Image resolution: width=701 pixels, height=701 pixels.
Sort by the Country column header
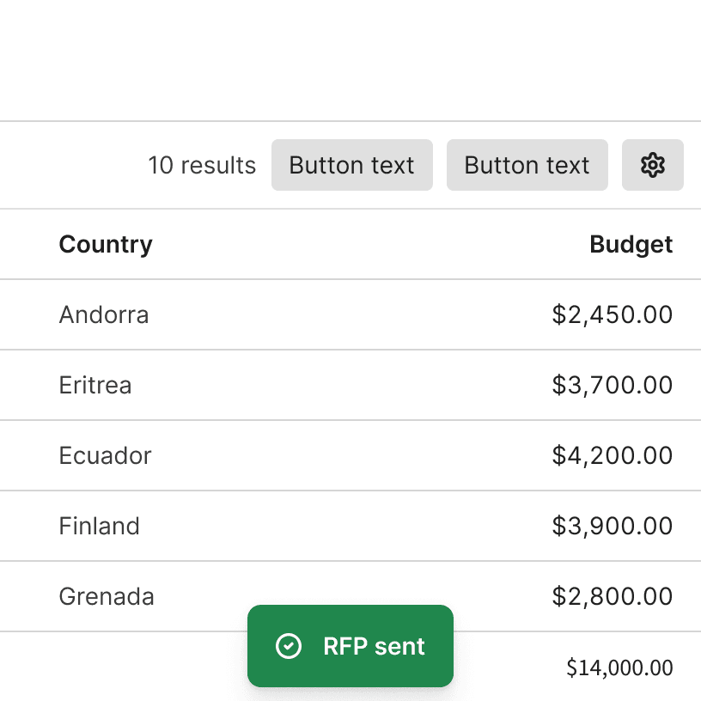[106, 244]
